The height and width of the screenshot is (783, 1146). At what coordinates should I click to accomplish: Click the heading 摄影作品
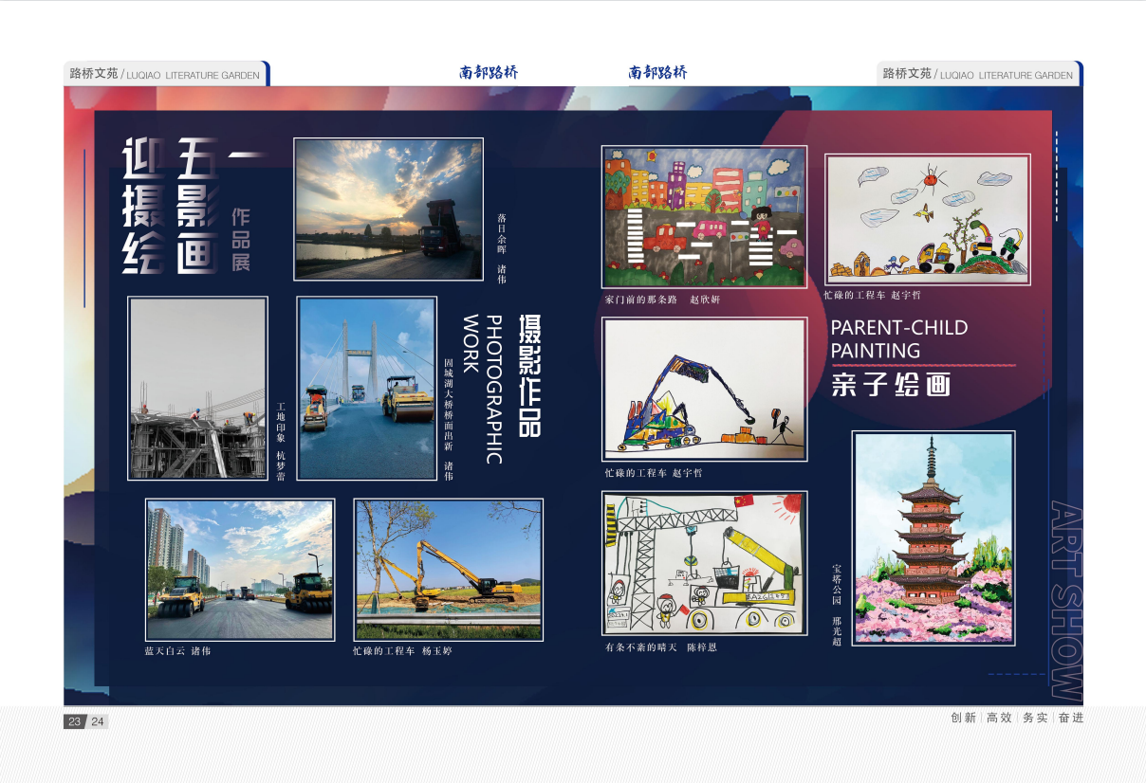pos(529,375)
